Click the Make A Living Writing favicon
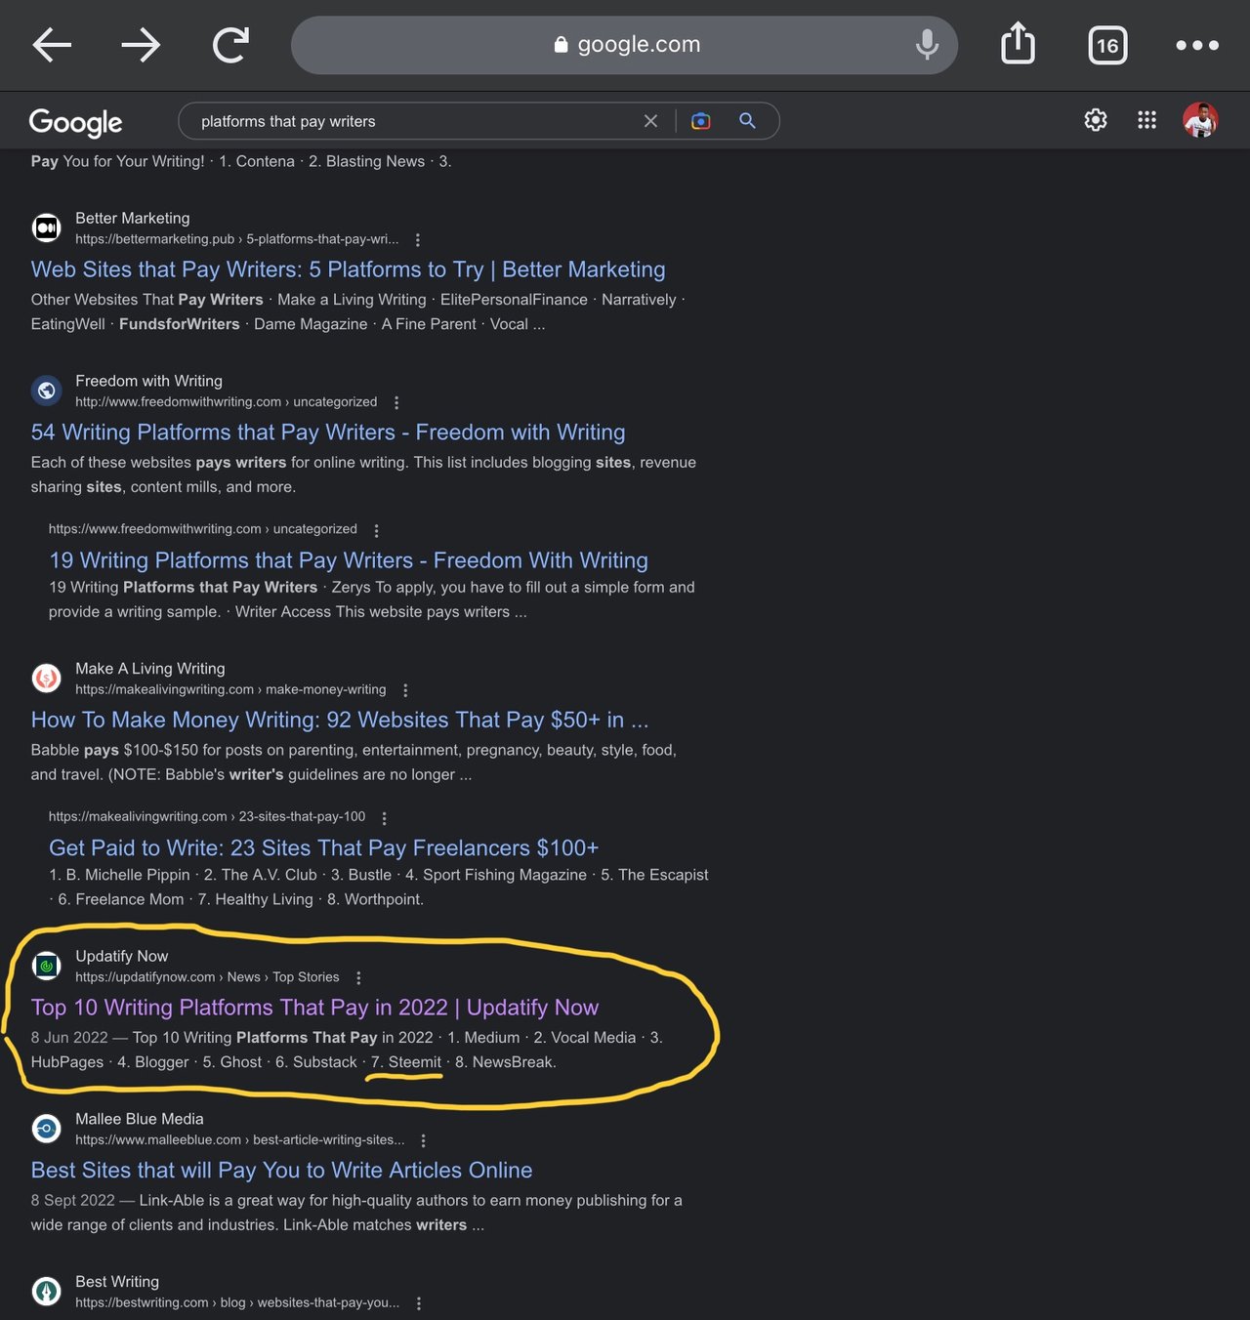The image size is (1250, 1320). pyautogui.click(x=46, y=678)
